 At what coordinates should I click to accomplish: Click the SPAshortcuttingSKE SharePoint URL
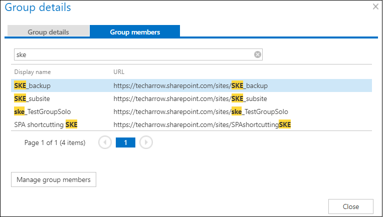203,124
